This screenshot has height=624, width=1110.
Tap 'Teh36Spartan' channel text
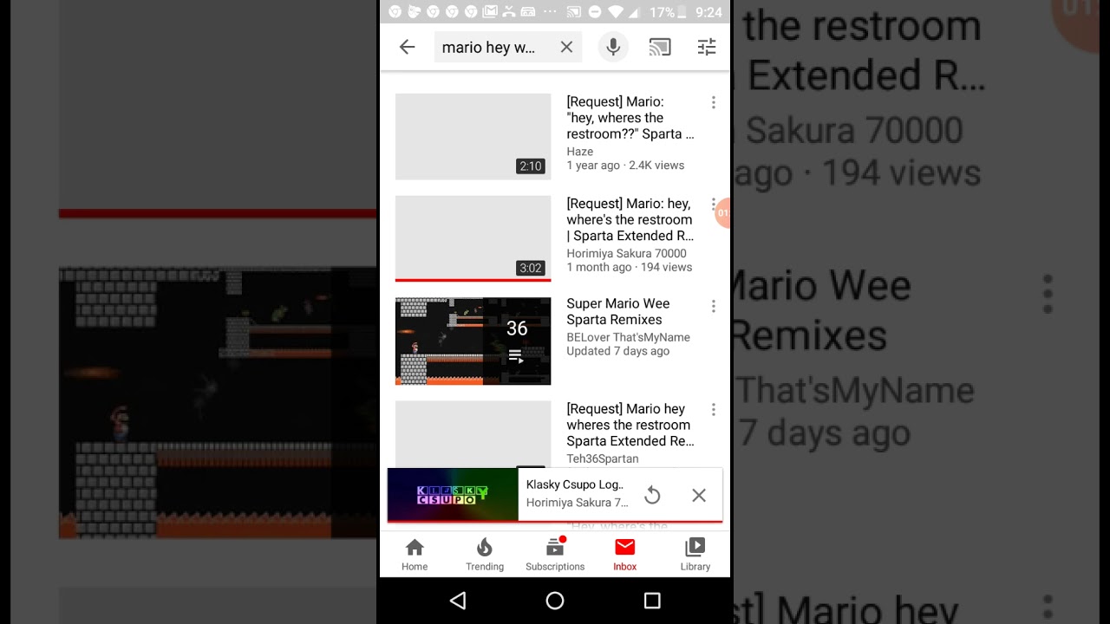point(603,458)
